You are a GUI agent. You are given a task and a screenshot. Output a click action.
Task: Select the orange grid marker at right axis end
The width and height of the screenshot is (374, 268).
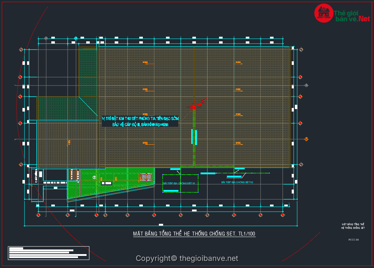click(306, 139)
